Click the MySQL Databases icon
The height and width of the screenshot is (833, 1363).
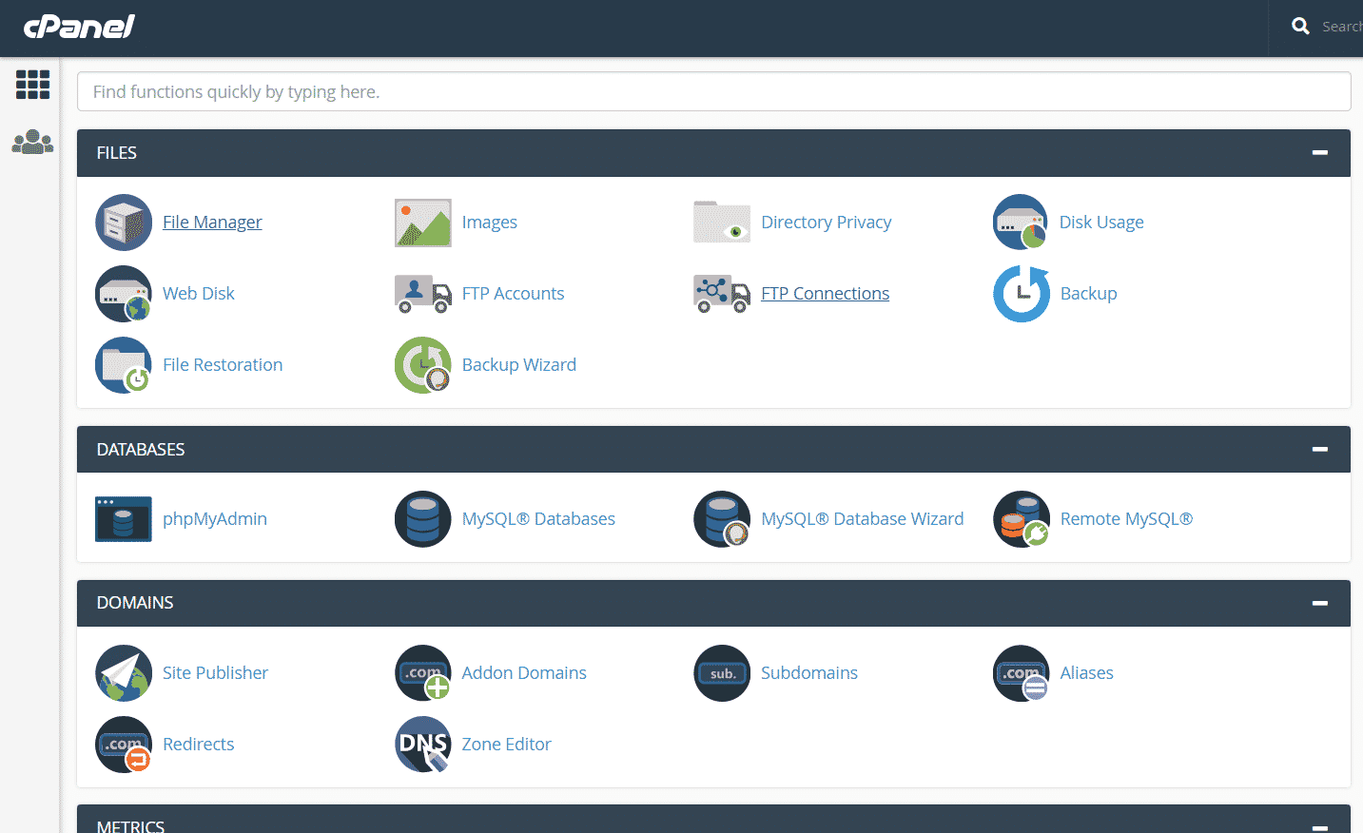pos(423,519)
